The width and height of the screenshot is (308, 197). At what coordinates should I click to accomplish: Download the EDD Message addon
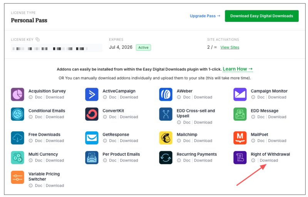tap(277, 117)
